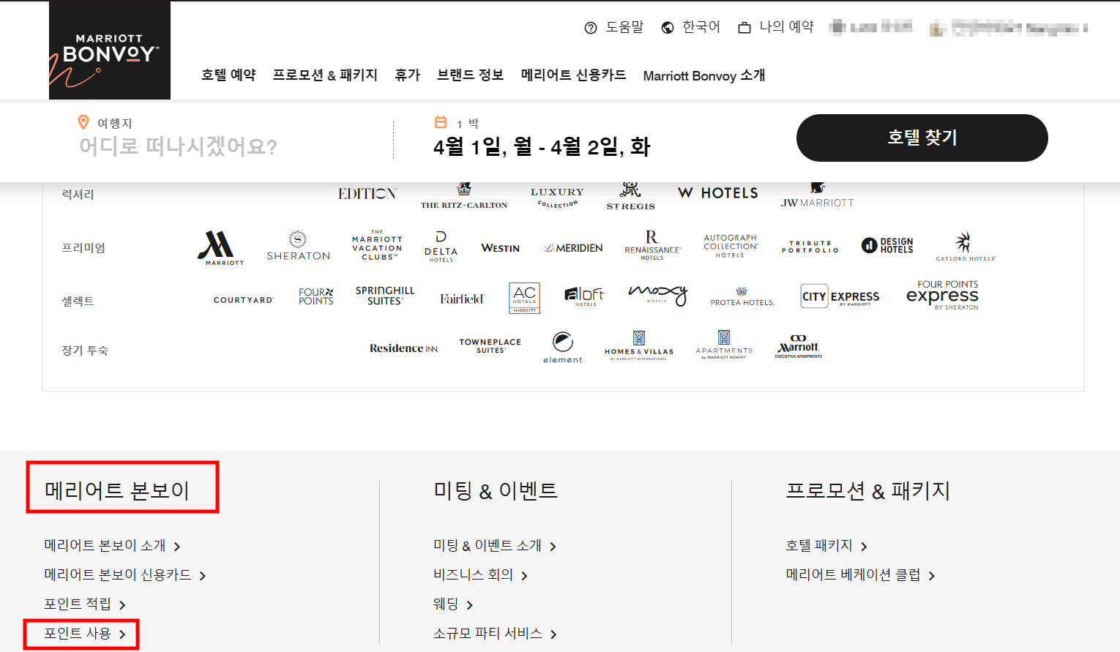Open the Marriott Bonvoy home logo
The image size is (1120, 652).
tap(110, 50)
